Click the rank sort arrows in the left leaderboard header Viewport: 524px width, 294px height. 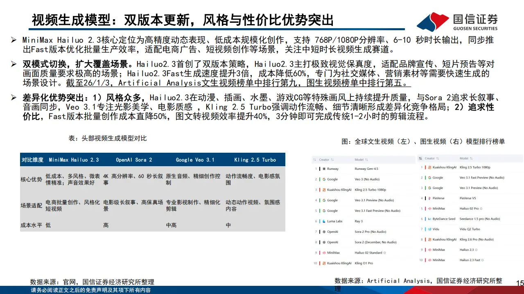(315, 160)
